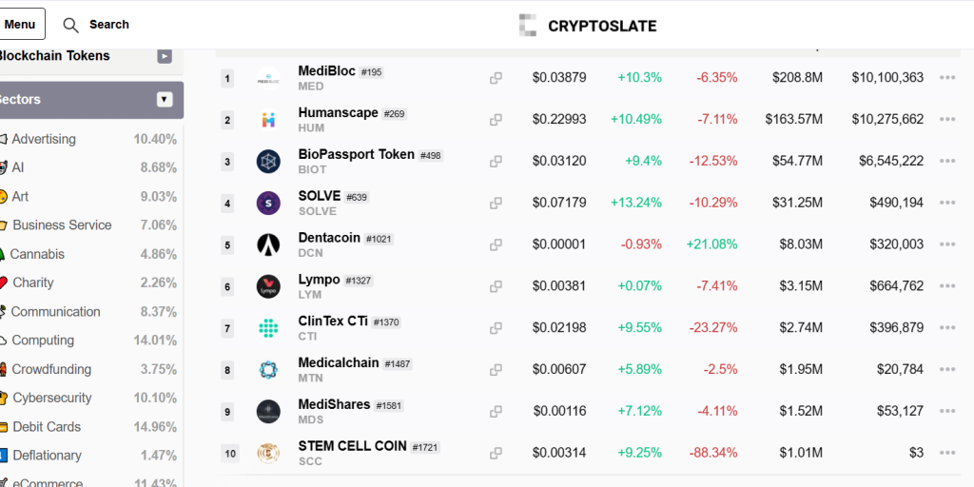This screenshot has height=487, width=974.
Task: Click the Humanscape coin logo icon
Action: coord(268,120)
